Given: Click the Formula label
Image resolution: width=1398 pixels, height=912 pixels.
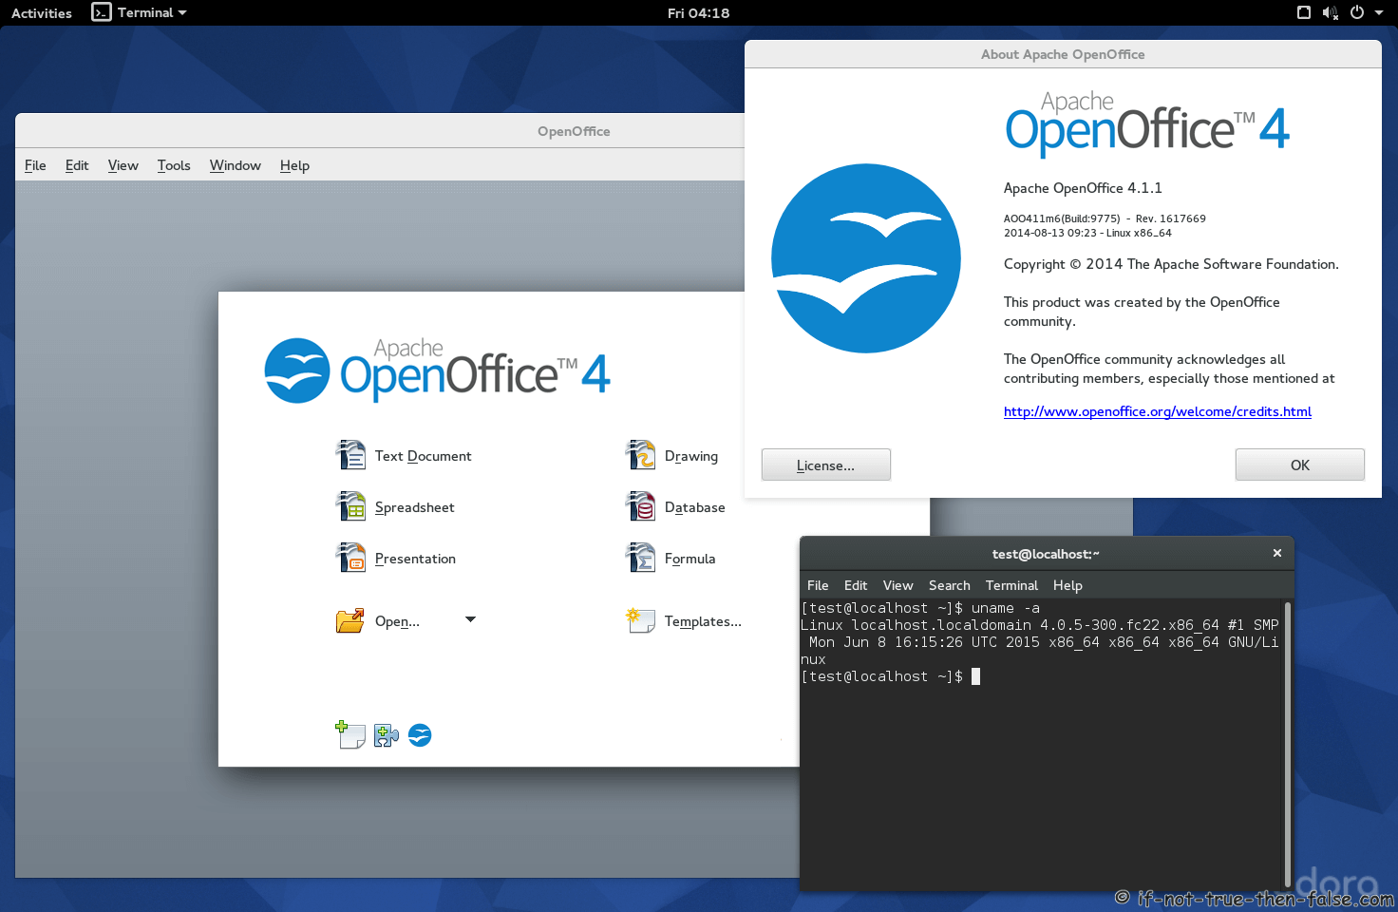Looking at the screenshot, I should (690, 559).
